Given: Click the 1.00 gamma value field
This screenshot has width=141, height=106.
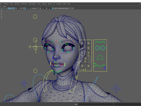Looking at the screenshot, I should [49, 8].
